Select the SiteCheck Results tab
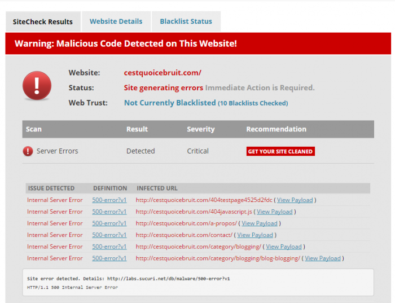 click(43, 22)
